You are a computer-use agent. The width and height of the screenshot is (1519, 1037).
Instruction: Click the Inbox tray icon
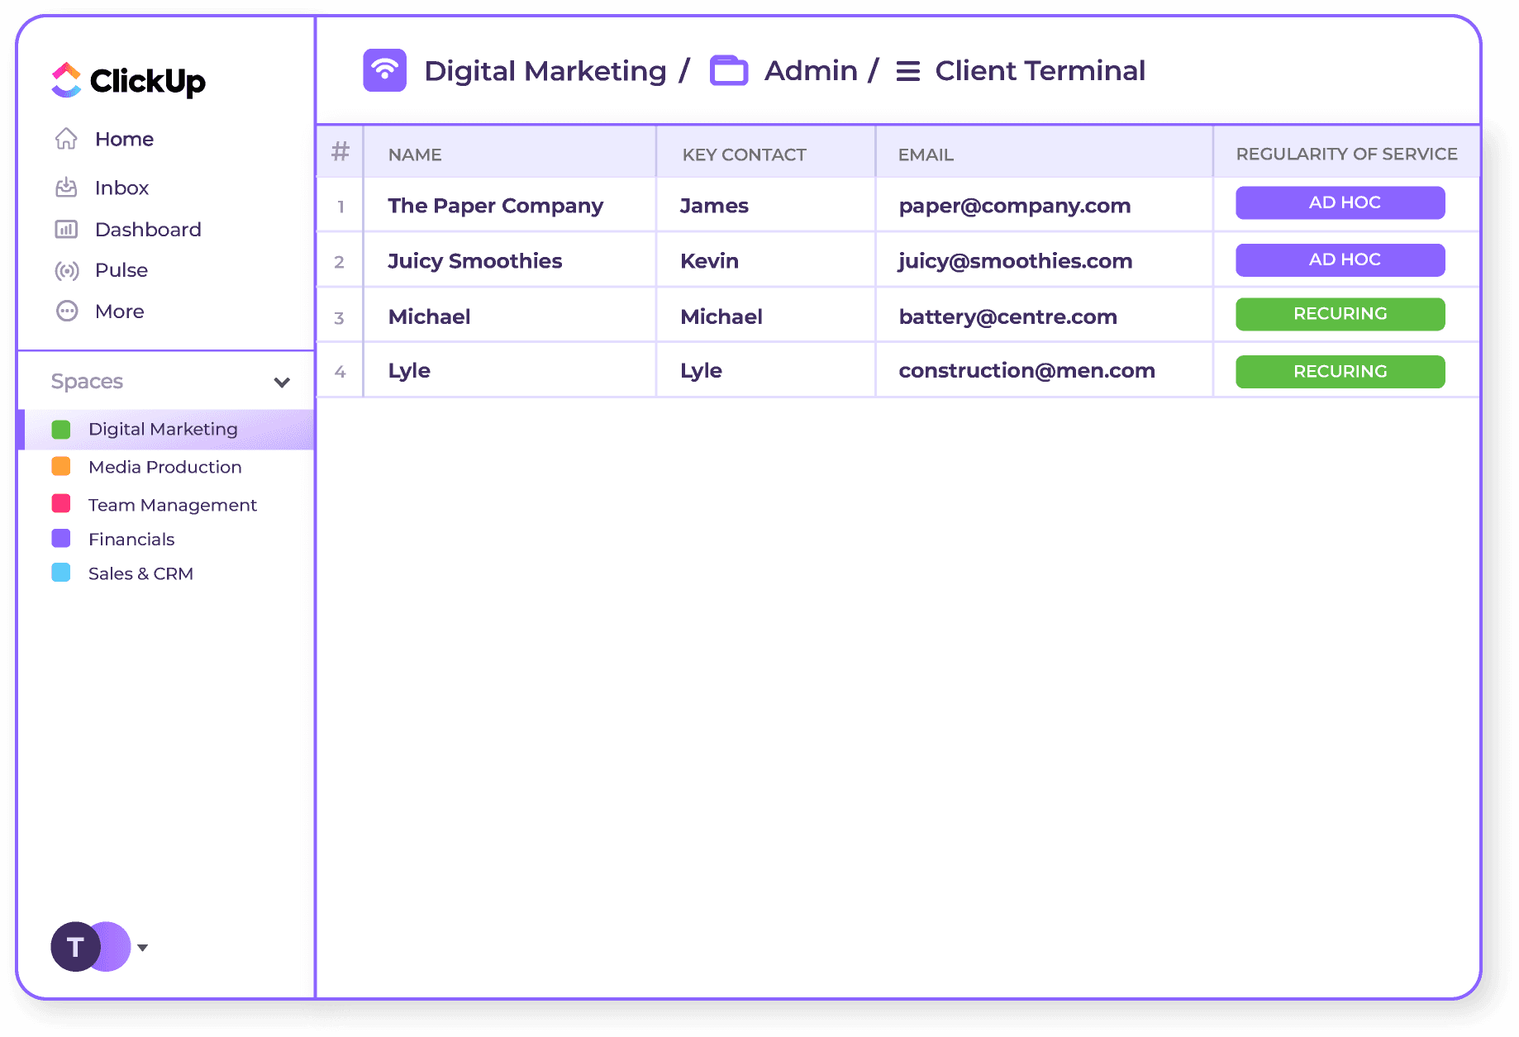tap(66, 188)
